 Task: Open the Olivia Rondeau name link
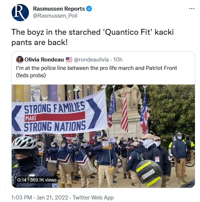(44, 60)
